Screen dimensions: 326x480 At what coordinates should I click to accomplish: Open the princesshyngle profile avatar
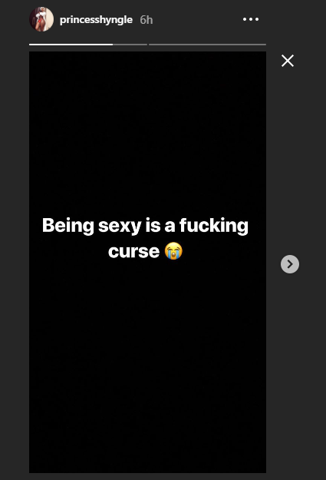(41, 19)
